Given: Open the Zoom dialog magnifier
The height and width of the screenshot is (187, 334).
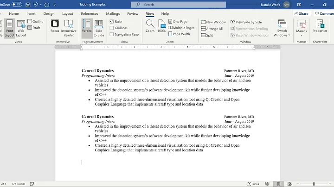Looking at the screenshot, I should click(150, 26).
